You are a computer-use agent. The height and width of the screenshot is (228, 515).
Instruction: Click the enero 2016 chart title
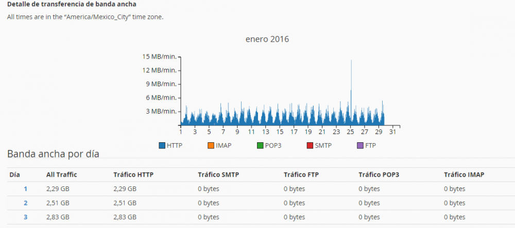(266, 39)
